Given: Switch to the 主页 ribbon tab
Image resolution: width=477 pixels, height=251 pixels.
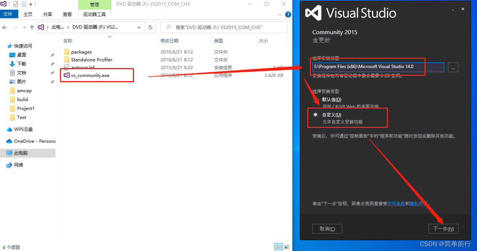Looking at the screenshot, I should (28, 14).
